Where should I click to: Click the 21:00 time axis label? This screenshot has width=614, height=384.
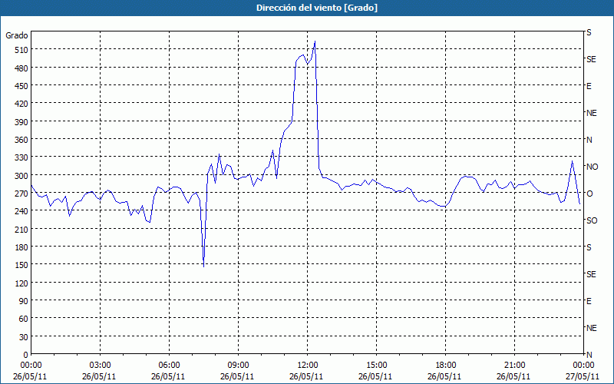(x=514, y=366)
